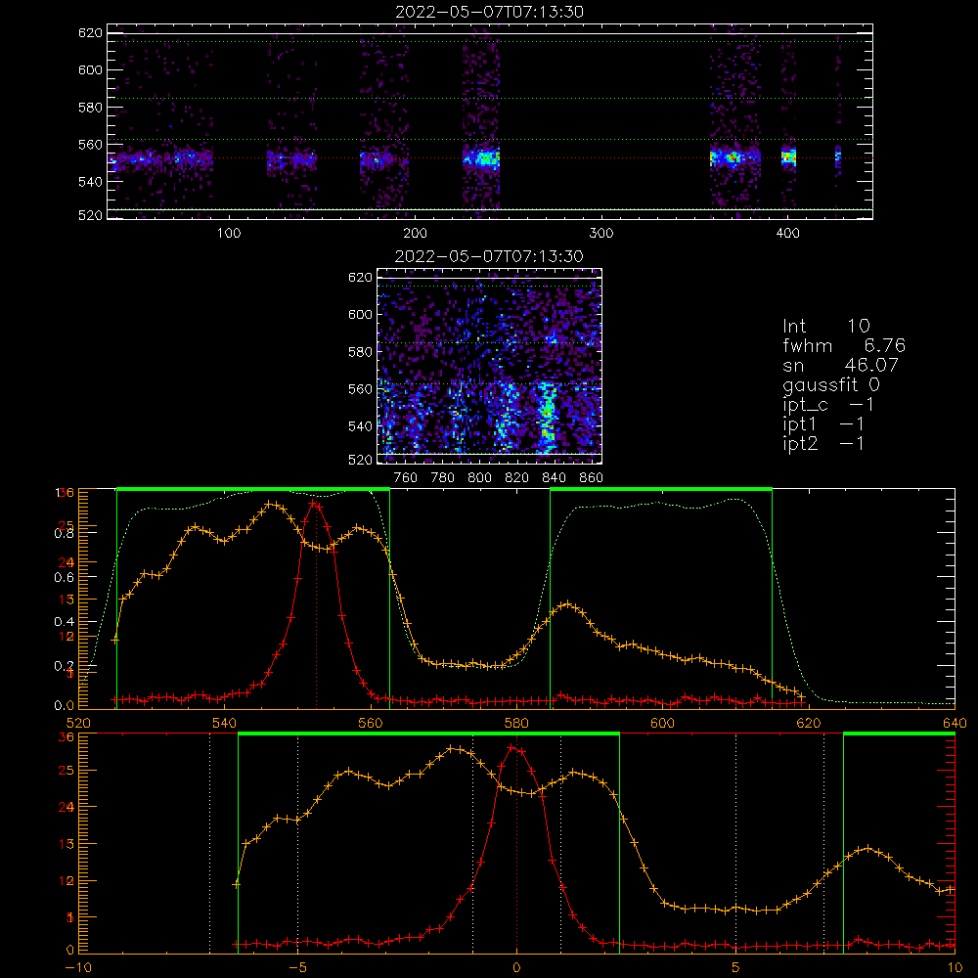The image size is (978, 978).
Task: Select the 'fwhm 6.76' readout line
Action: (x=844, y=345)
